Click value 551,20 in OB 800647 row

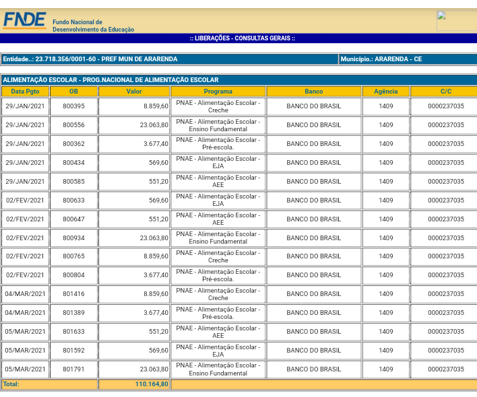coord(158,219)
